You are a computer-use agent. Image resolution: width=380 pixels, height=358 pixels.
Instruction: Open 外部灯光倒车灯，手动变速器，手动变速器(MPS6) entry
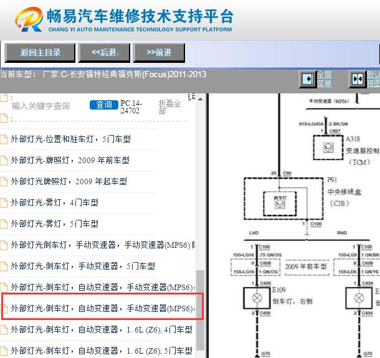103,245
